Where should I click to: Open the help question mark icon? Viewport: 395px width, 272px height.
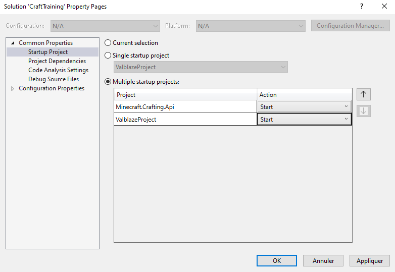362,6
